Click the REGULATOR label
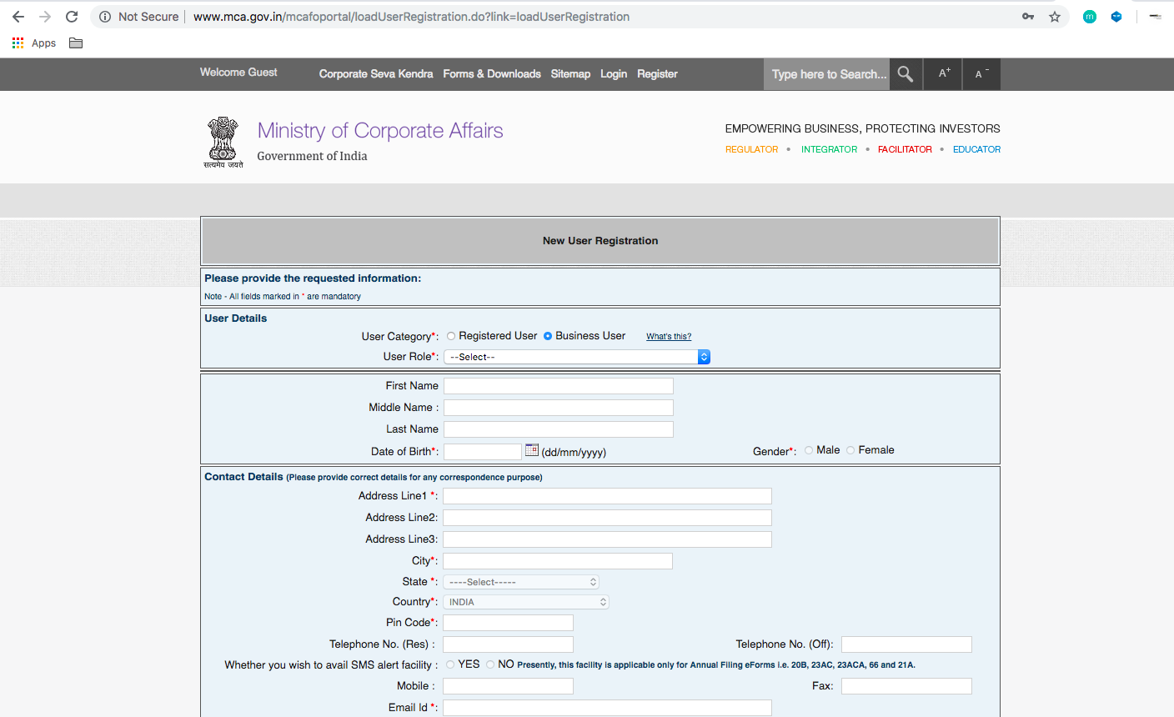The image size is (1174, 717). [751, 149]
